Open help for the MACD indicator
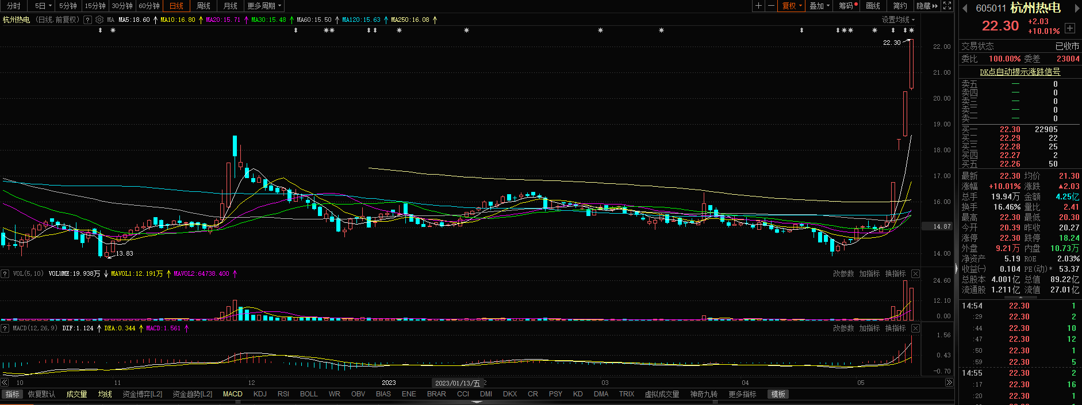 5,328
